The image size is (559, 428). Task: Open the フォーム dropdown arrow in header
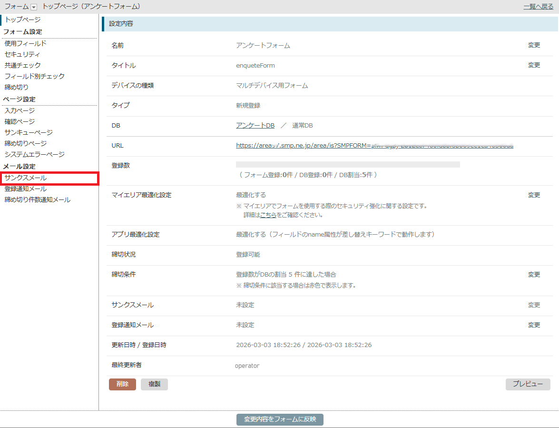click(x=33, y=7)
